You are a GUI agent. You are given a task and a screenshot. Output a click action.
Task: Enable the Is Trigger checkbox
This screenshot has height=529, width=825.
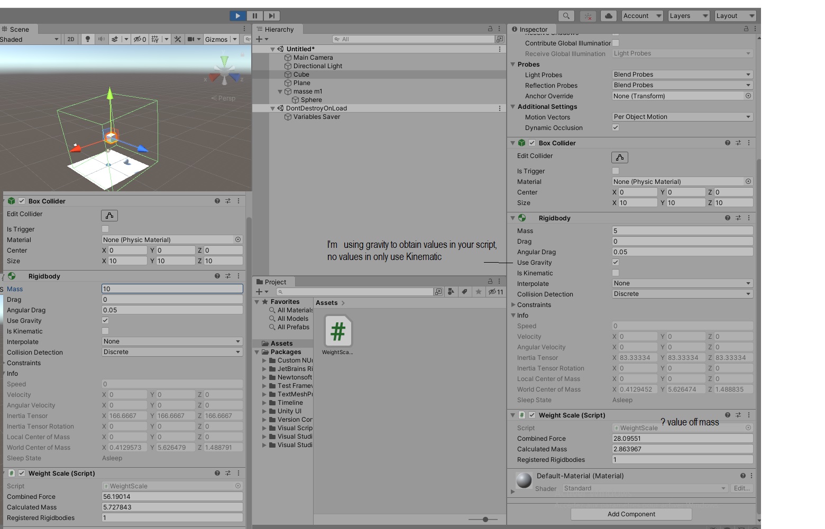(615, 171)
